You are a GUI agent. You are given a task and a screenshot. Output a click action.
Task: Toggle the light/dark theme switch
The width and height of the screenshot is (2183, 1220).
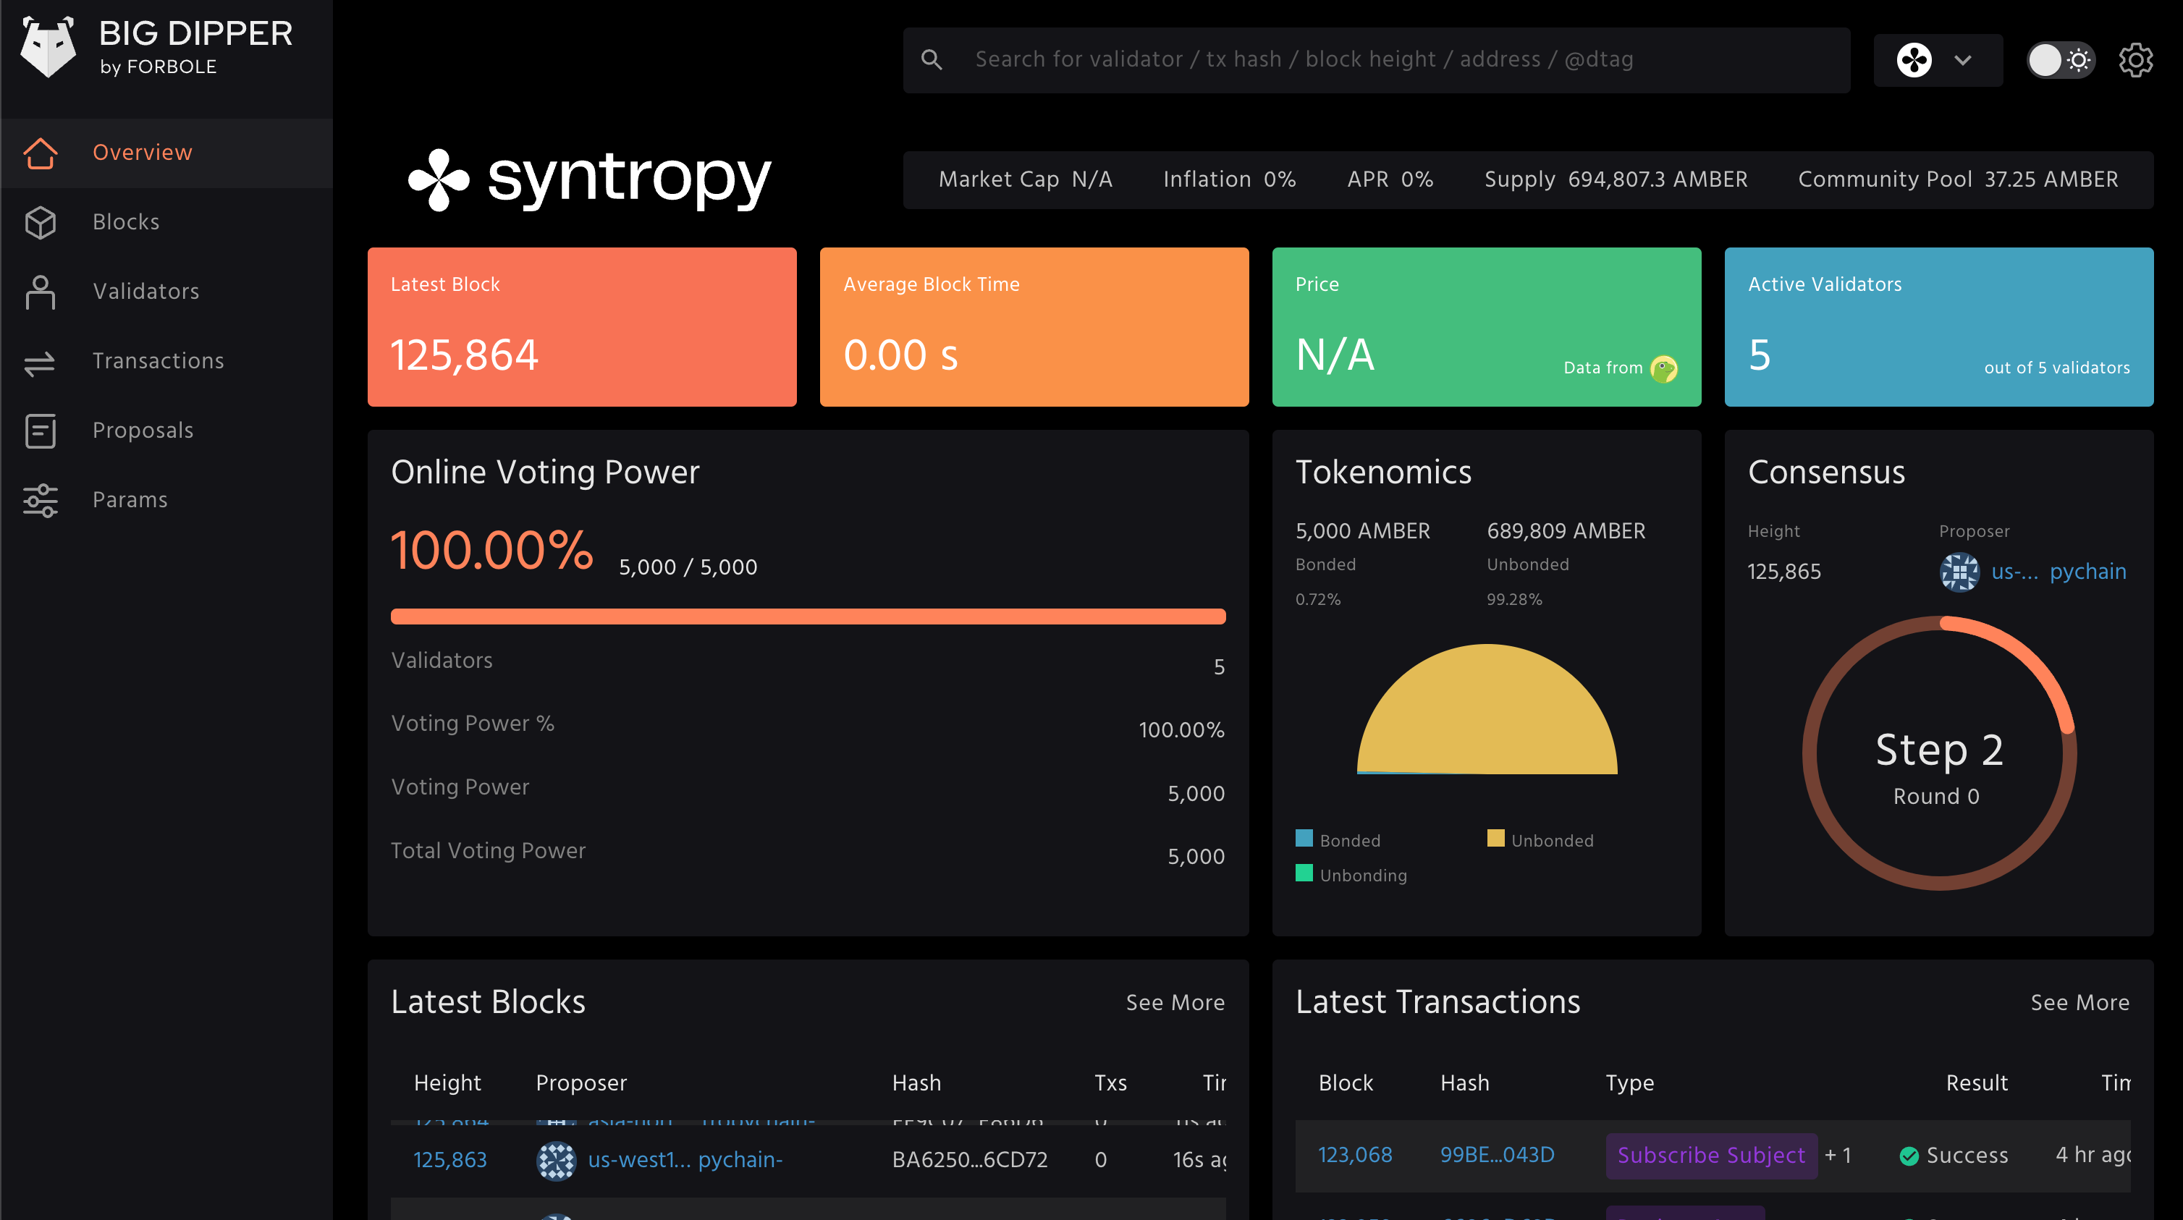click(x=2060, y=60)
